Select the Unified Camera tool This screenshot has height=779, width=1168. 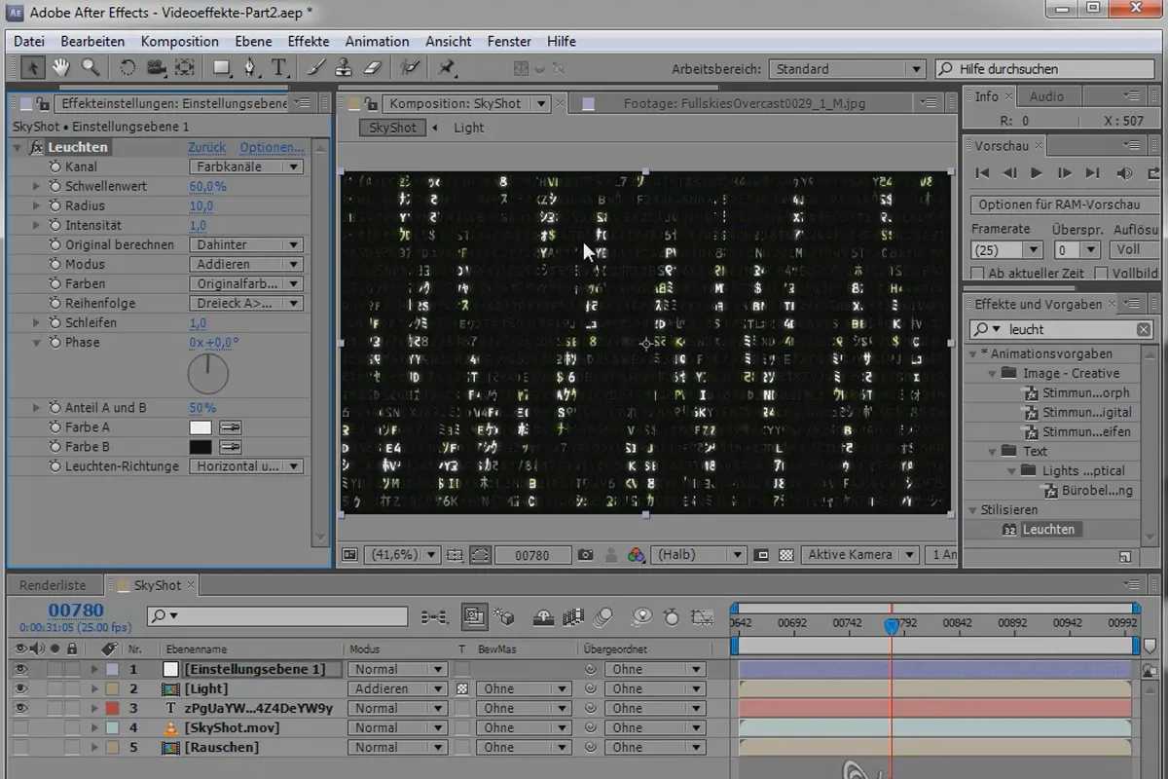156,67
